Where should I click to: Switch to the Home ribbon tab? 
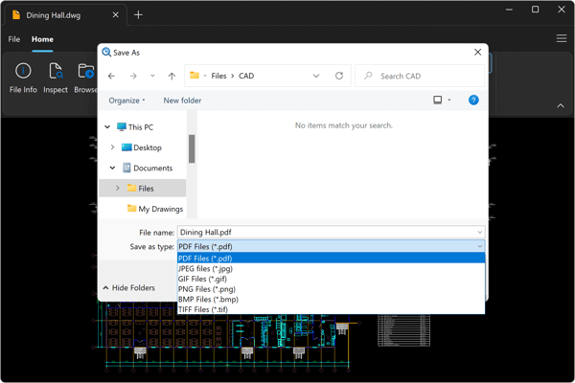[x=42, y=39]
